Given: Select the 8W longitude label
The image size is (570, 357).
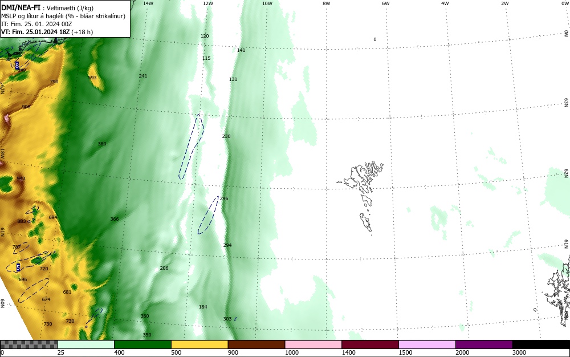Looking at the screenshot, I should click(x=327, y=3).
